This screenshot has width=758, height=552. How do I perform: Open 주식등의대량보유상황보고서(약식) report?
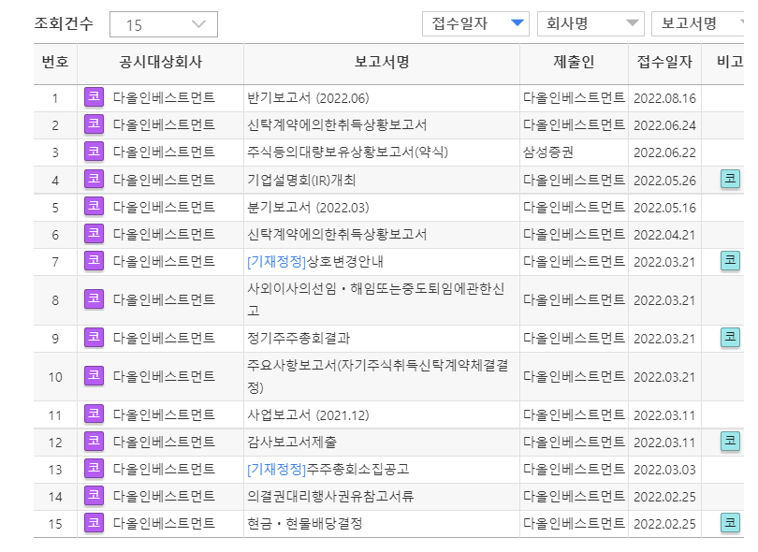pyautogui.click(x=347, y=153)
